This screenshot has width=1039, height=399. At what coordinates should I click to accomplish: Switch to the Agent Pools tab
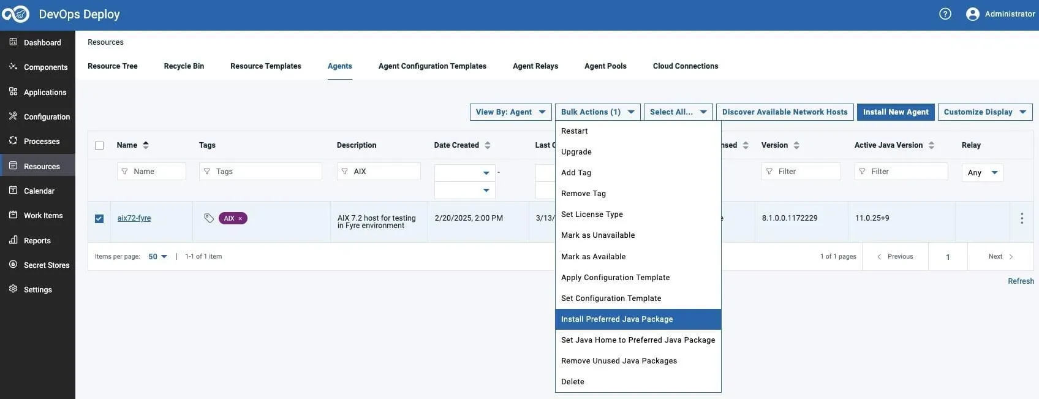click(605, 66)
